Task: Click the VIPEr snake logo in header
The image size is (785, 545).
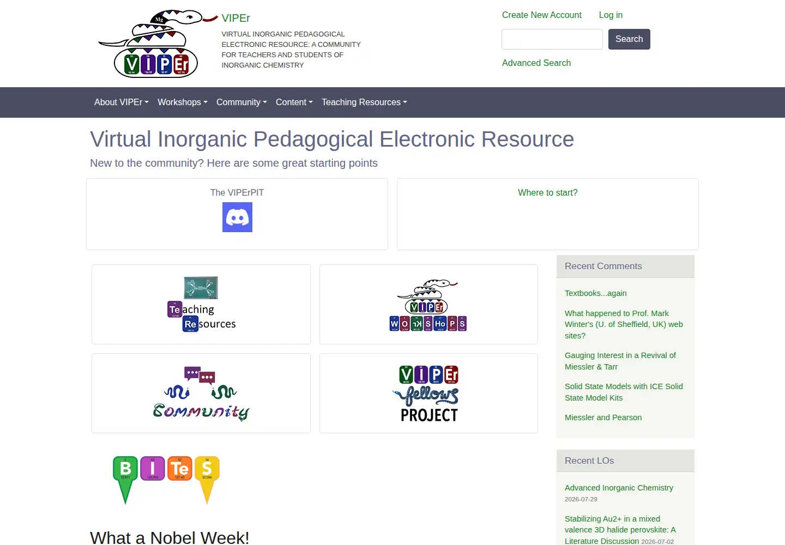Action: (158, 44)
